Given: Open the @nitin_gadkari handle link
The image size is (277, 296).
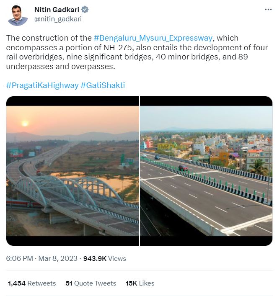Looking at the screenshot, I should (x=58, y=19).
